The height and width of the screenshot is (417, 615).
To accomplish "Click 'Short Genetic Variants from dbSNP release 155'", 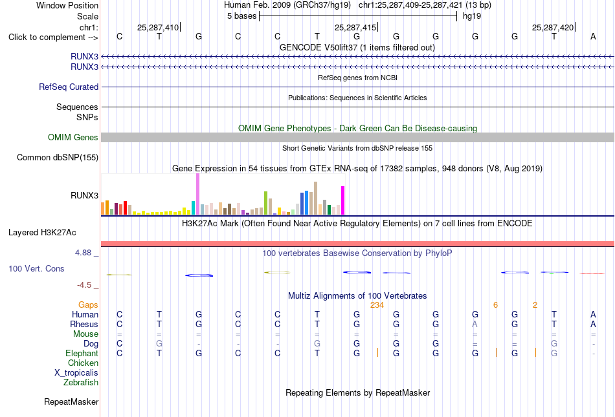I will (357, 148).
